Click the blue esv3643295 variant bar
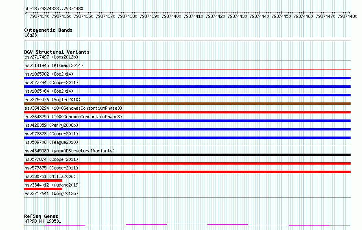 [187, 121]
